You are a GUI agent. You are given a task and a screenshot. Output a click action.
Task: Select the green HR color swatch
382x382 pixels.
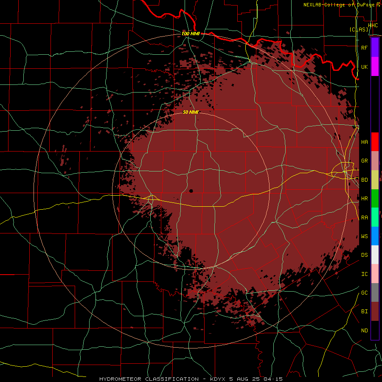[x=375, y=198]
